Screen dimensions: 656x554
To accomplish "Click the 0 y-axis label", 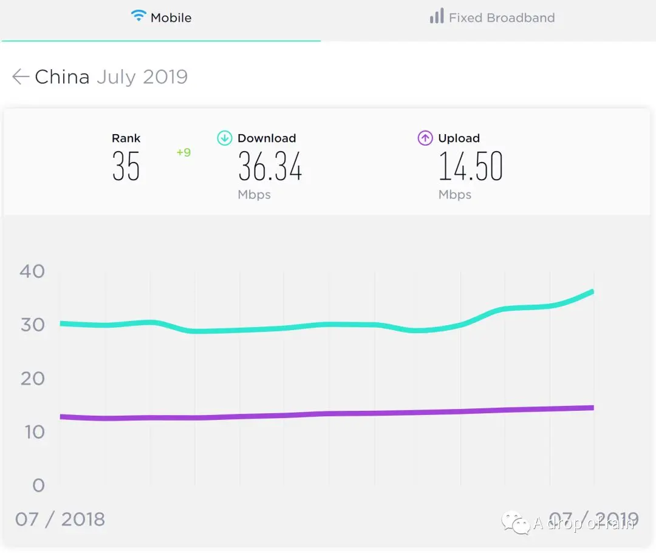I will [x=38, y=485].
